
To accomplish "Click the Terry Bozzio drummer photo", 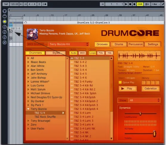I will [x=32, y=34].
